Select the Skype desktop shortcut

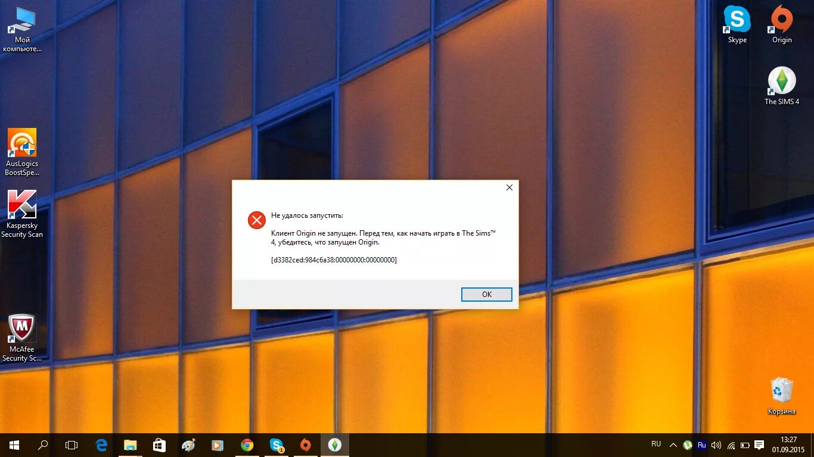point(737,25)
